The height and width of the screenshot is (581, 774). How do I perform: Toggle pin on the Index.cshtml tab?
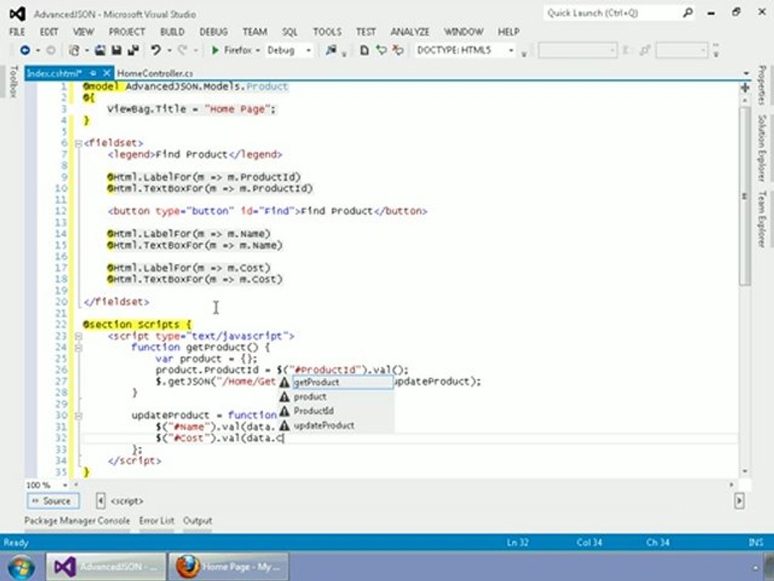(x=93, y=73)
